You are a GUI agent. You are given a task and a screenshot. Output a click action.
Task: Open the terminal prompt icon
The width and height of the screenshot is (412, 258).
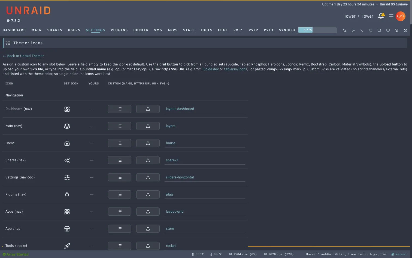pyautogui.click(x=362, y=30)
